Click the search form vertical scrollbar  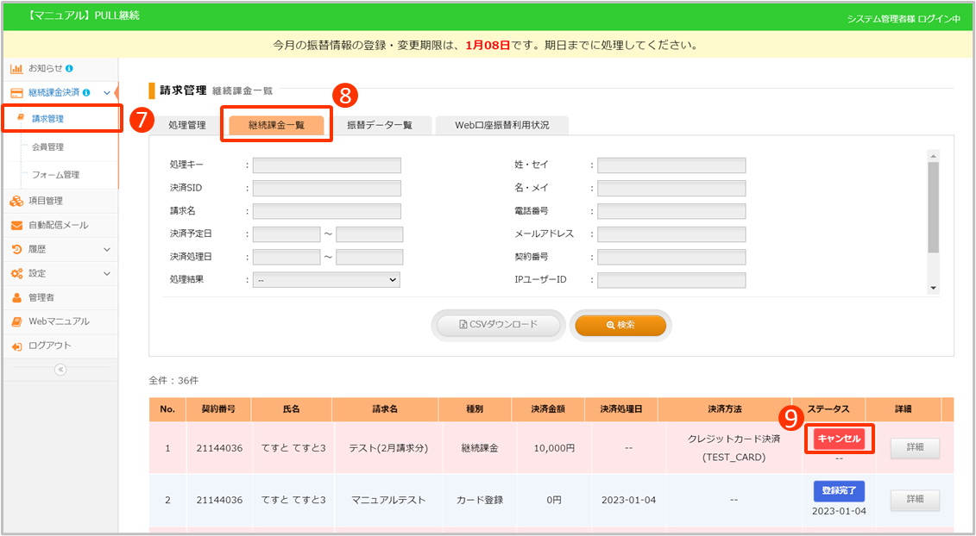933,207
